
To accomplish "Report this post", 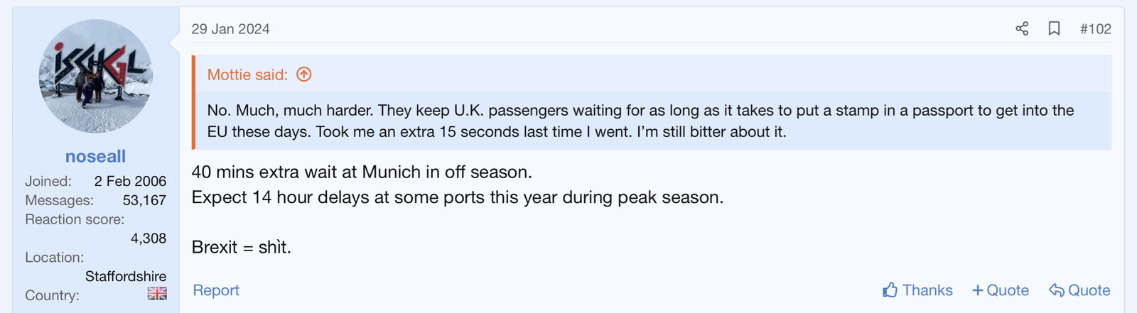I will (x=216, y=290).
